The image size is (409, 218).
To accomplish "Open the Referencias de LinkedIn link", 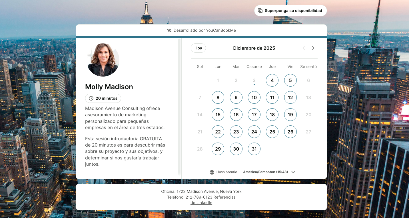I will [224, 197].
